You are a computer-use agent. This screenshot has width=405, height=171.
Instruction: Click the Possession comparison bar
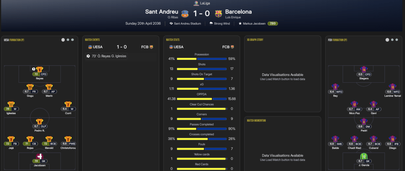click(x=202, y=59)
